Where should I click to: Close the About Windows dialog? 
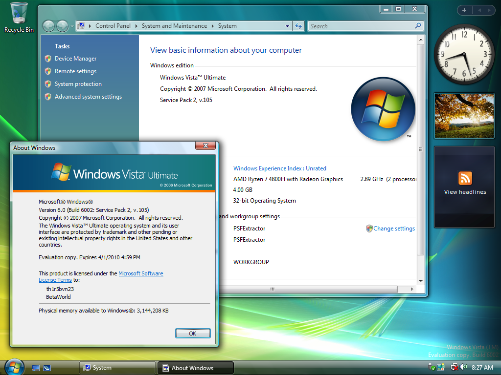pos(205,146)
